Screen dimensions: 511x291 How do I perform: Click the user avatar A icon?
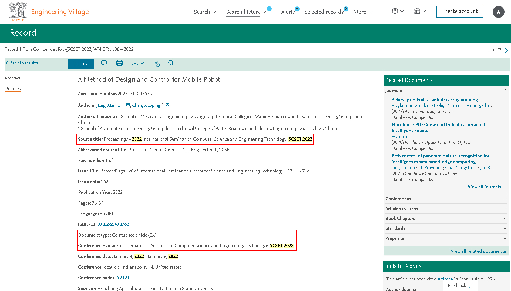(498, 12)
